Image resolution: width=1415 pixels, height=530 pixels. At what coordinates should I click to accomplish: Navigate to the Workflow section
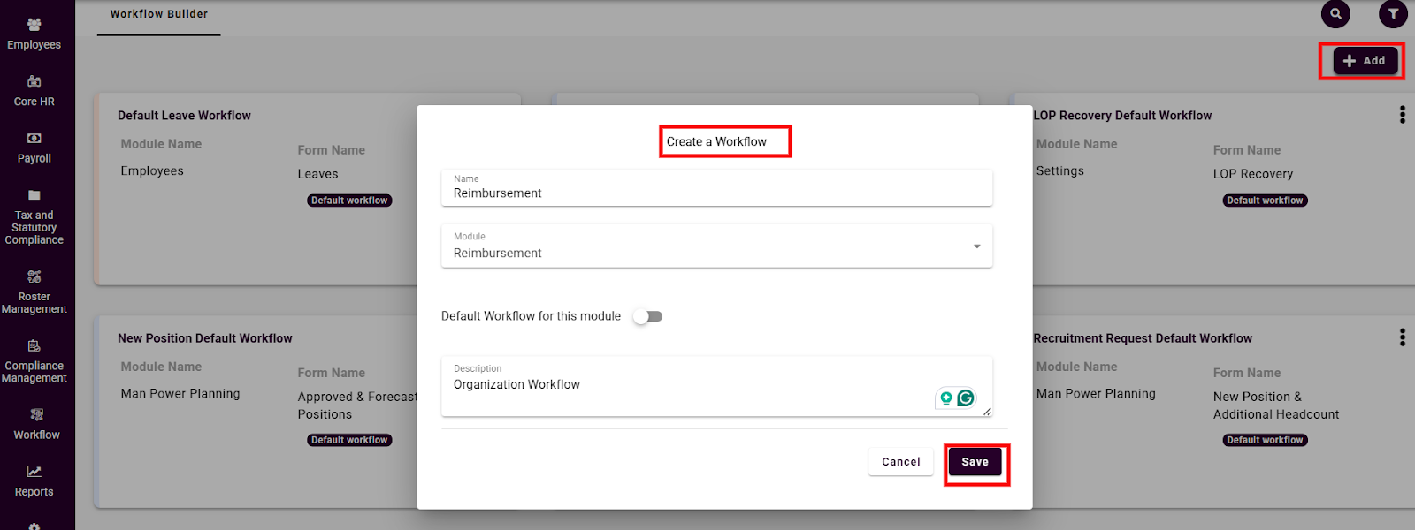[x=36, y=424]
